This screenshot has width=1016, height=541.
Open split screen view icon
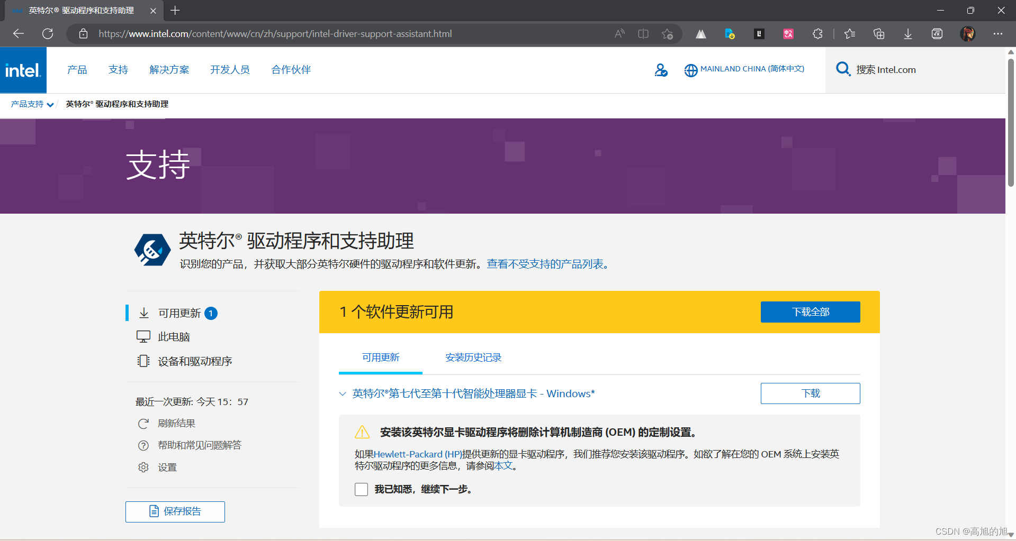tap(643, 34)
